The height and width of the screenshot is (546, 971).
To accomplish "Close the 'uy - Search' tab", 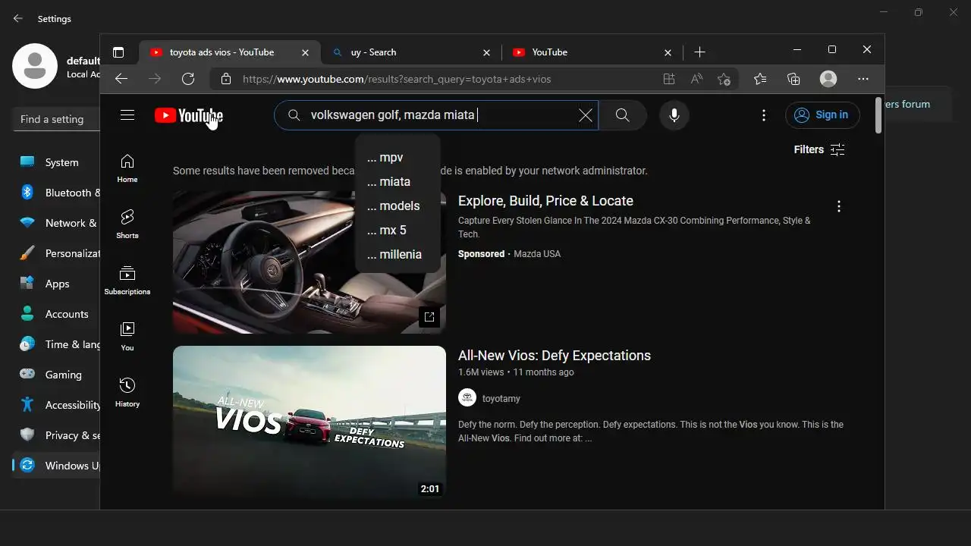I will [x=487, y=52].
